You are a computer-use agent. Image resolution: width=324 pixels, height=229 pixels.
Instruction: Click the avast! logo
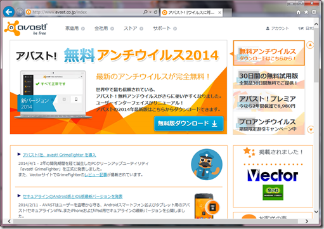(26, 29)
